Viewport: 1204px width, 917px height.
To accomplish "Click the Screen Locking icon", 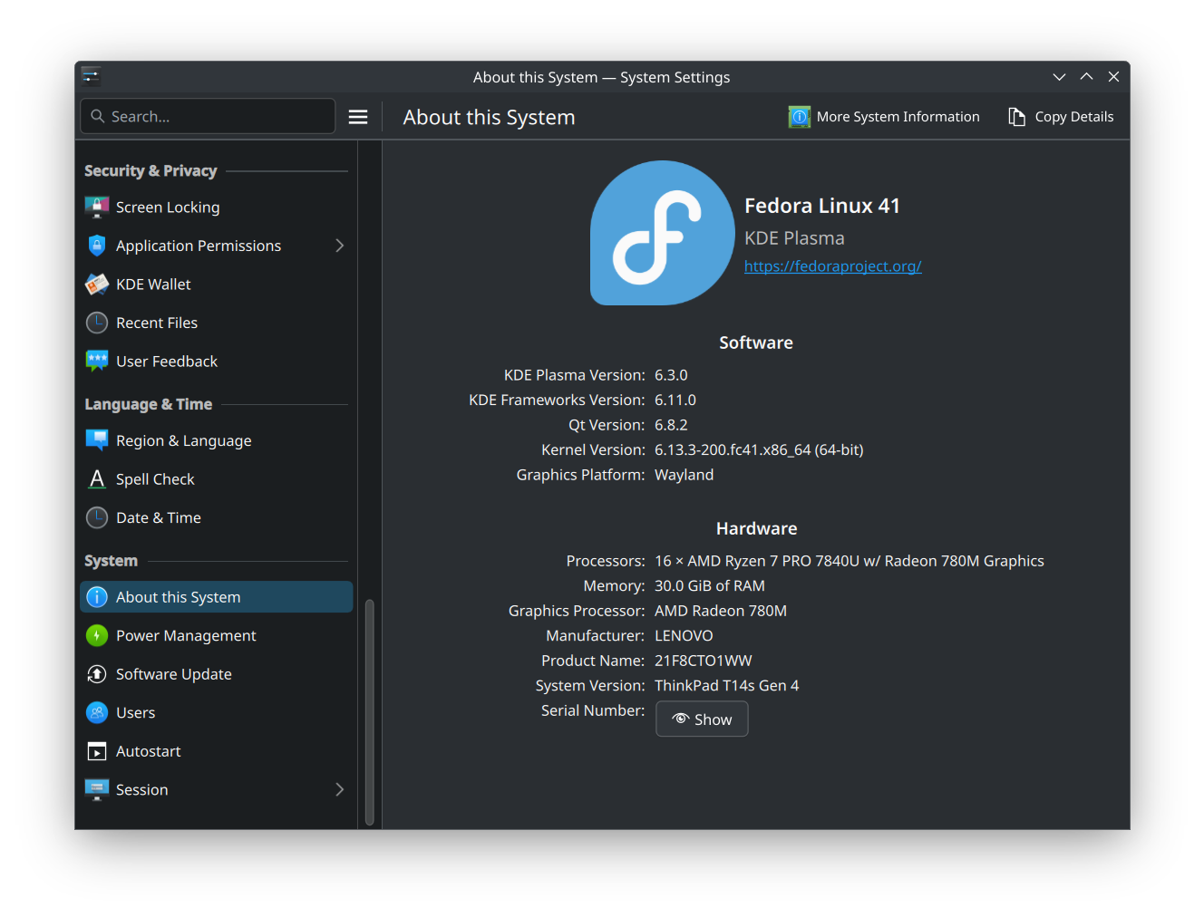I will point(97,208).
